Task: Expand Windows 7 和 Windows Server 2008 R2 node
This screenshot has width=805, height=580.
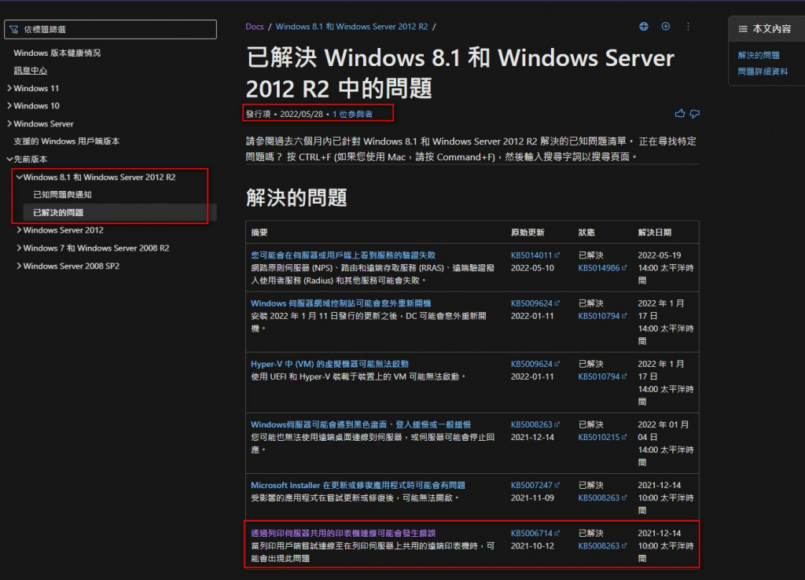Action: pos(19,248)
